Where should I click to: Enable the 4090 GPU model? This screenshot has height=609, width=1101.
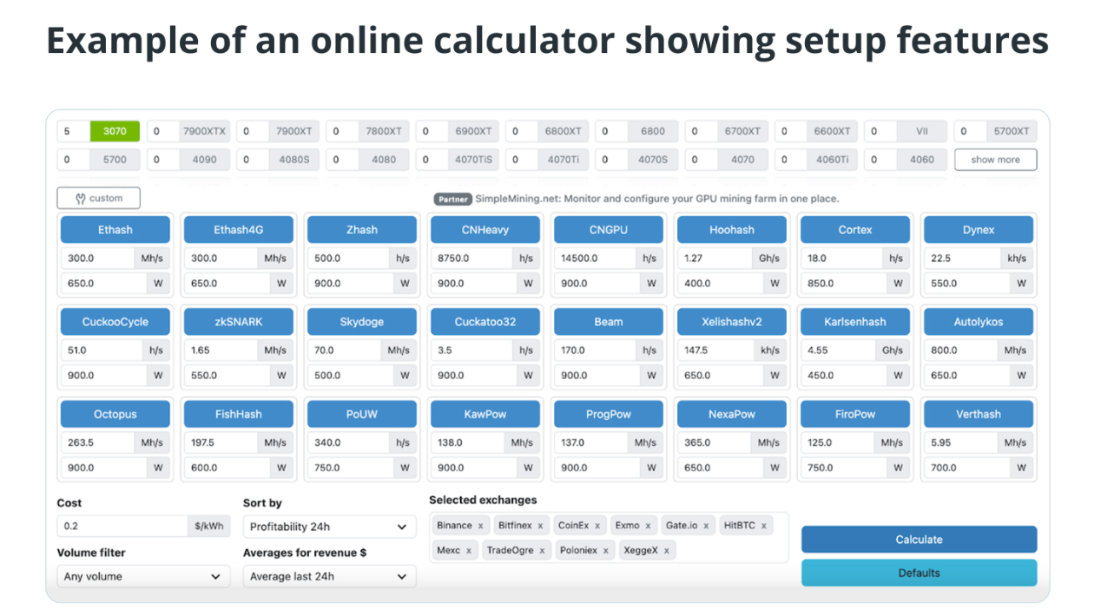(205, 160)
